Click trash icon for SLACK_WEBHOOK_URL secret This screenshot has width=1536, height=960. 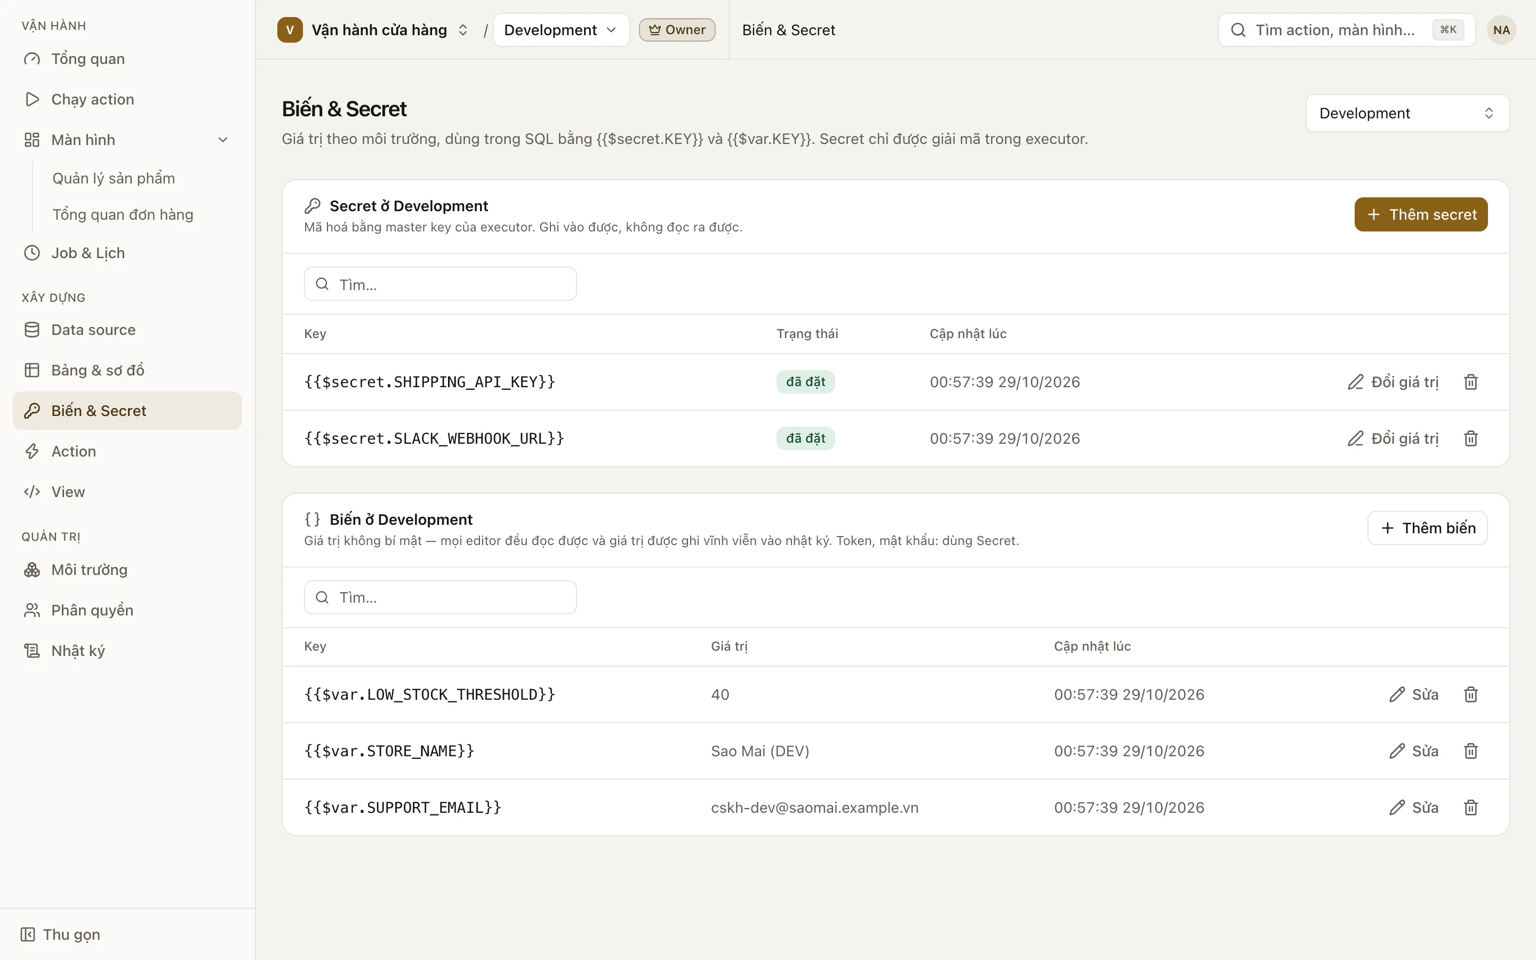click(1470, 438)
